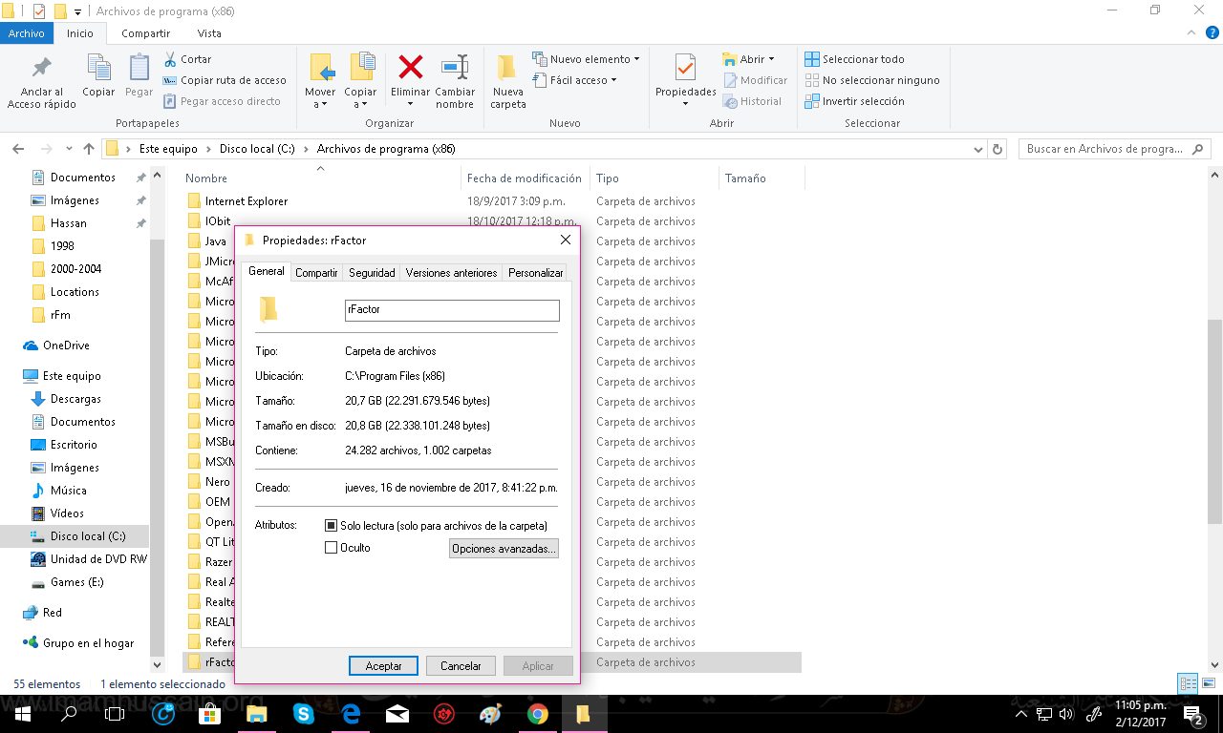Collapse the ribbon with the chevron
The height and width of the screenshot is (733, 1223).
point(1191,33)
